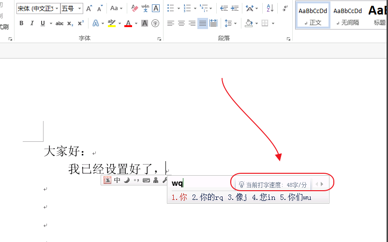Go to next candidate page arrow

tap(322, 184)
